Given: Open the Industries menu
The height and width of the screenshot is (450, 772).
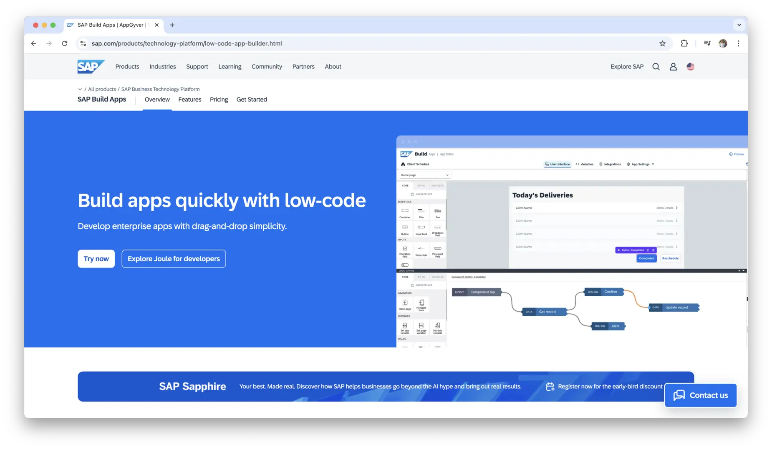Looking at the screenshot, I should 163,67.
